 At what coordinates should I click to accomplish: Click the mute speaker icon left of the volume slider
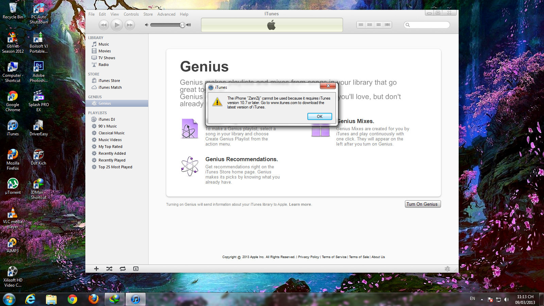click(147, 25)
